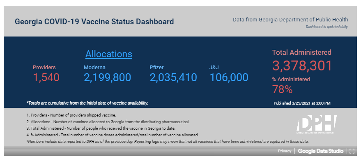Click the Pfizer allocation 2,035,410
The image size is (361, 161).
[173, 77]
